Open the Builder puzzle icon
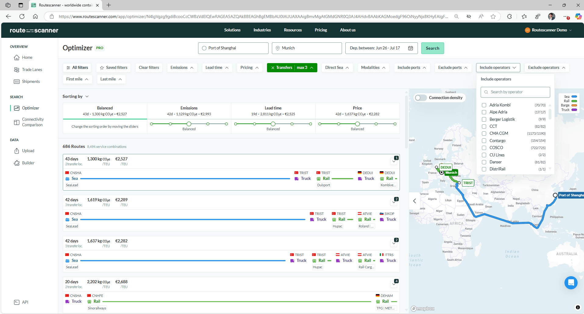Viewport: 584px width, 314px height. pos(17,163)
